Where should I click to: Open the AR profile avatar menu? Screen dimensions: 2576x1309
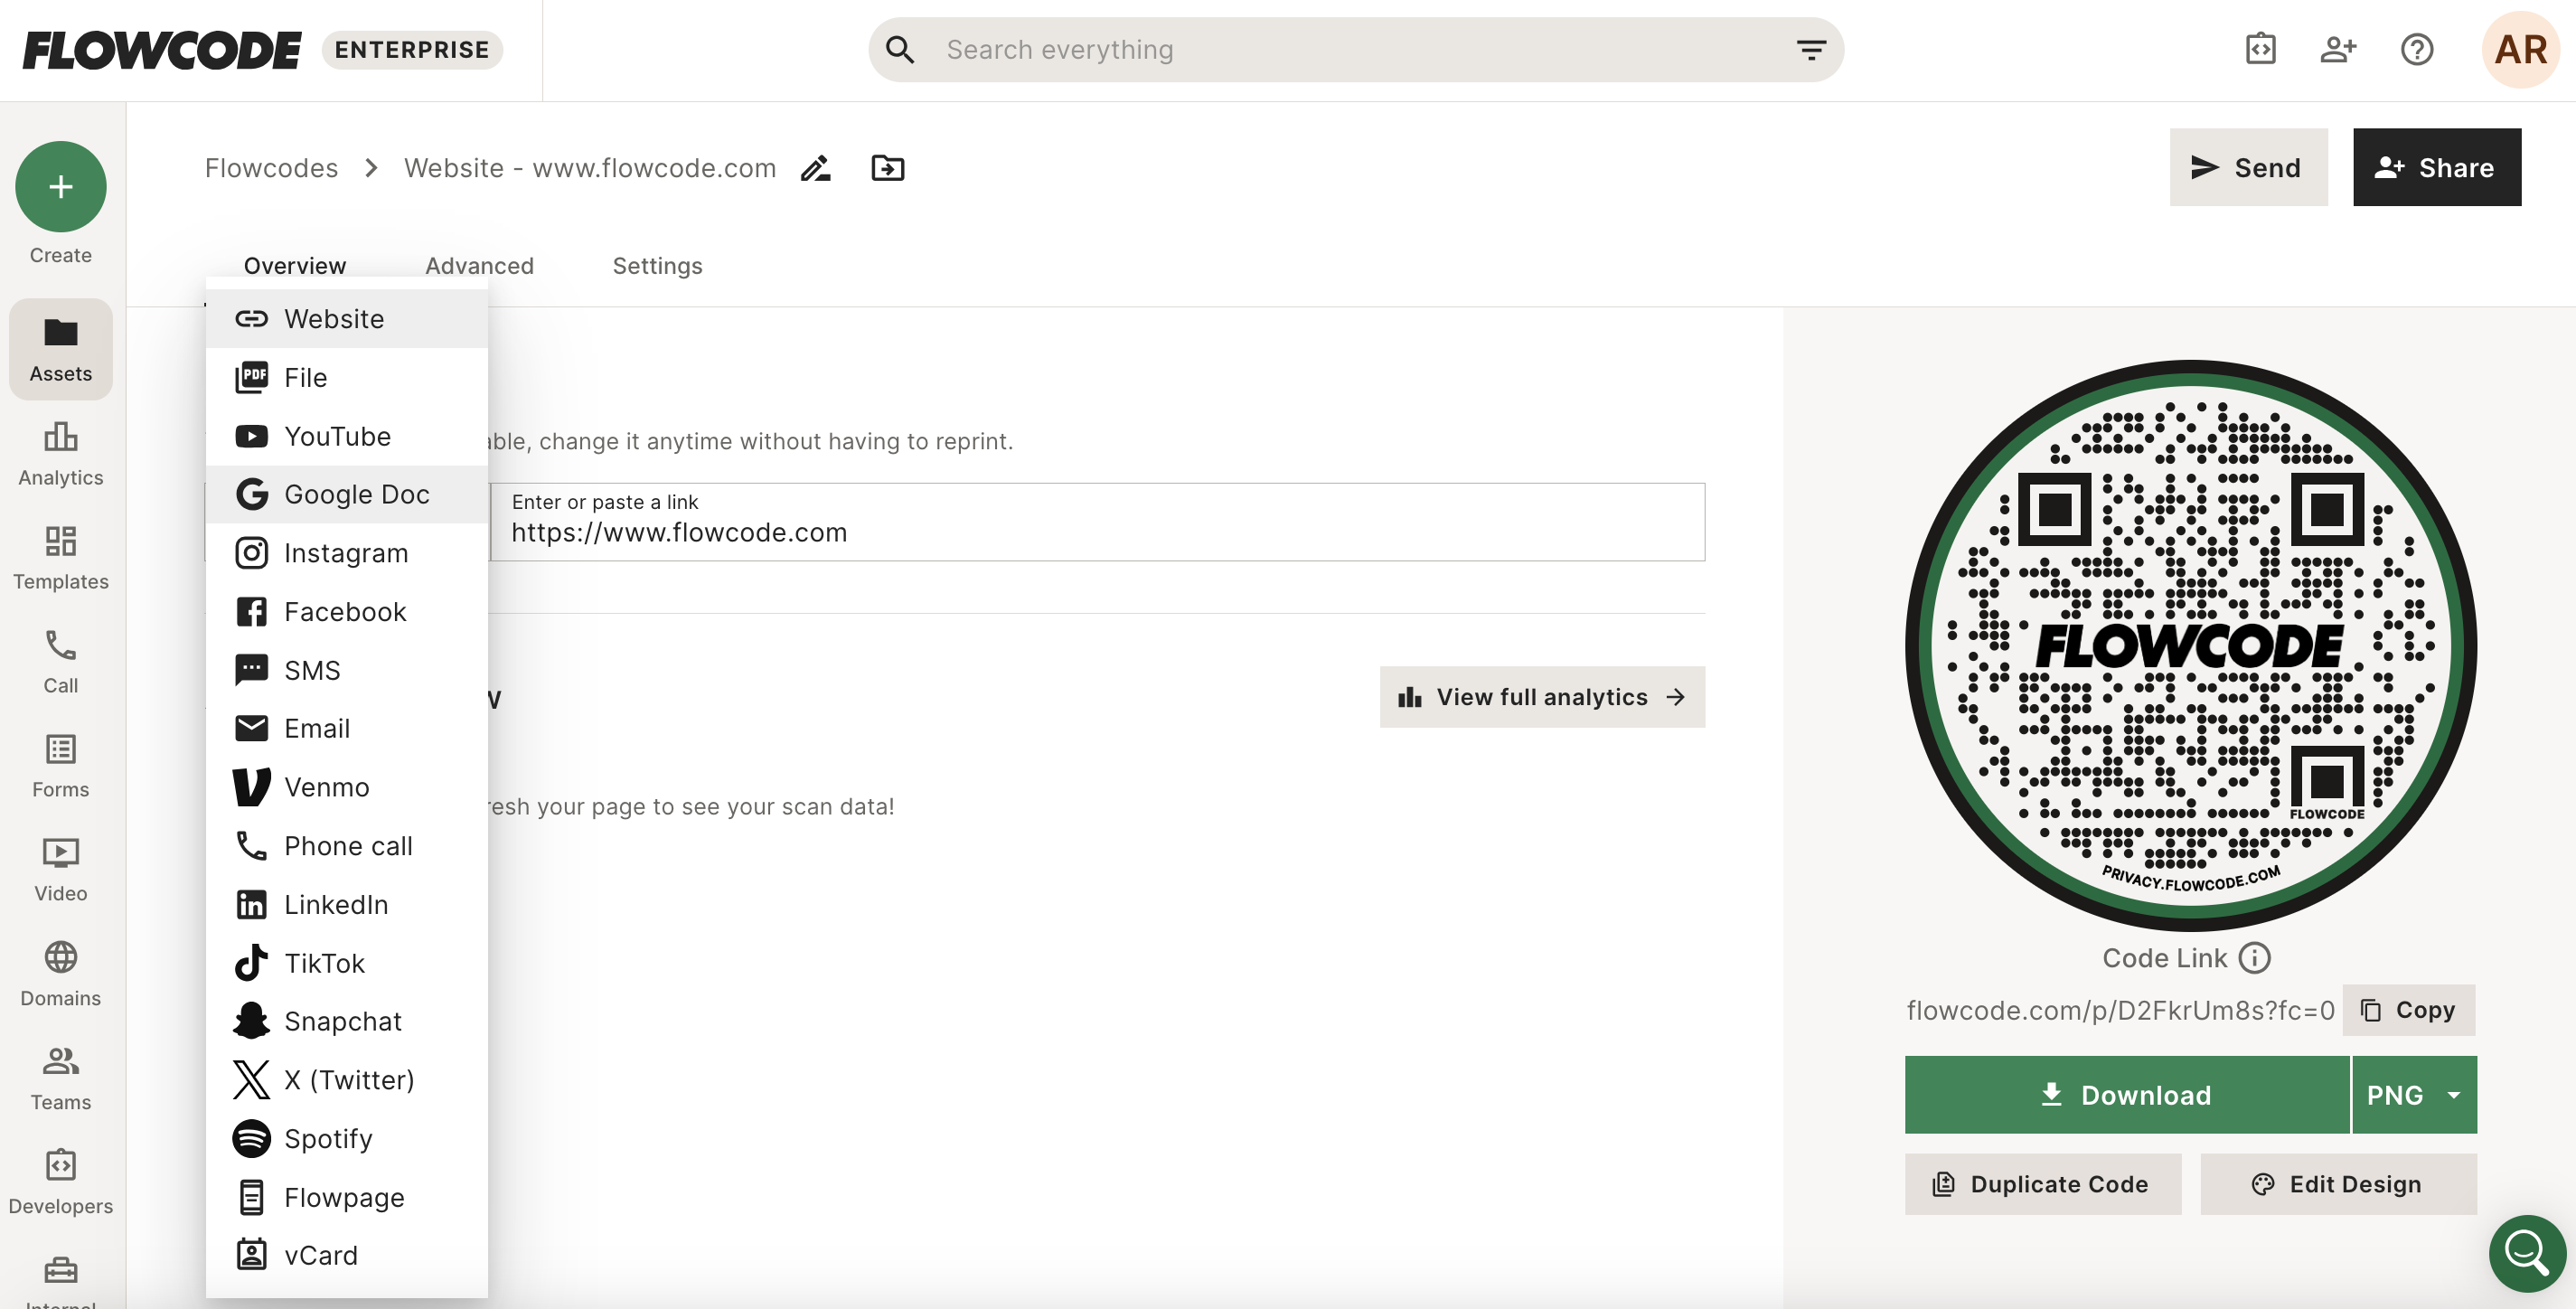click(x=2520, y=49)
